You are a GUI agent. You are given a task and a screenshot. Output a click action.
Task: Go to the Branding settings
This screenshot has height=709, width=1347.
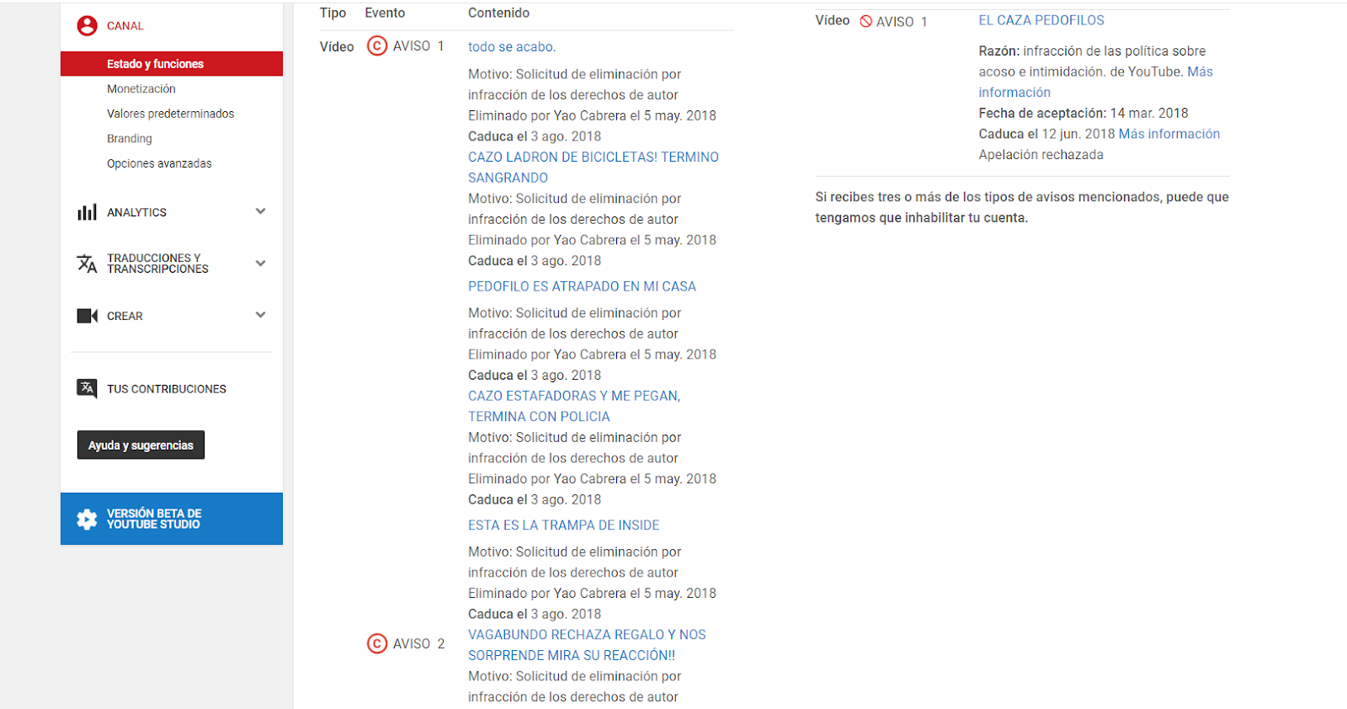[130, 138]
